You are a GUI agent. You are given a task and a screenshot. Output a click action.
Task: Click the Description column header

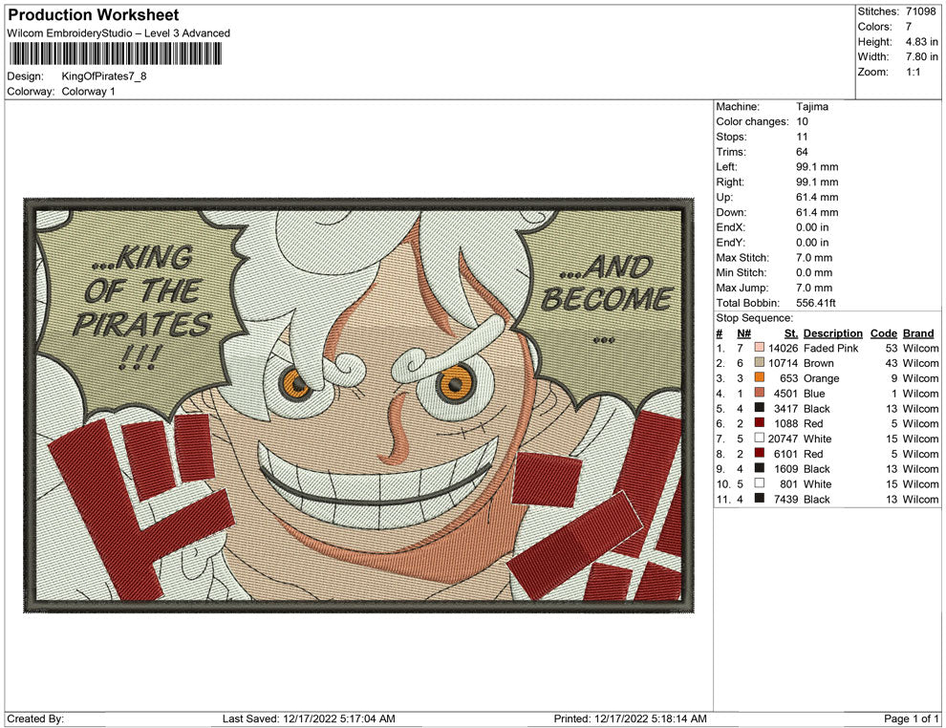point(832,332)
